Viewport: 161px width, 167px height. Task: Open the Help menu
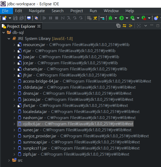click(x=130, y=11)
